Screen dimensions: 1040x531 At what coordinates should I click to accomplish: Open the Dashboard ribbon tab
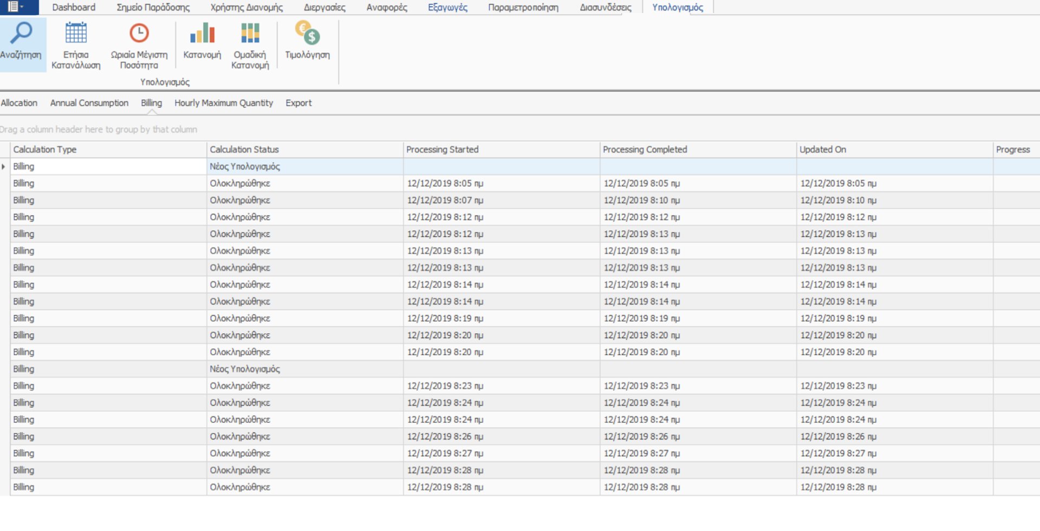(74, 8)
